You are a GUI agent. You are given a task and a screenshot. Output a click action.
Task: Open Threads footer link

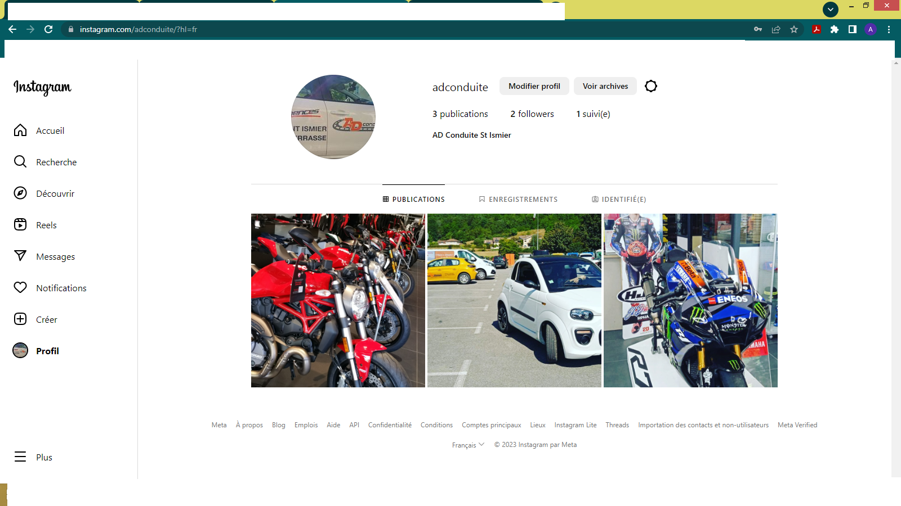coord(617,425)
